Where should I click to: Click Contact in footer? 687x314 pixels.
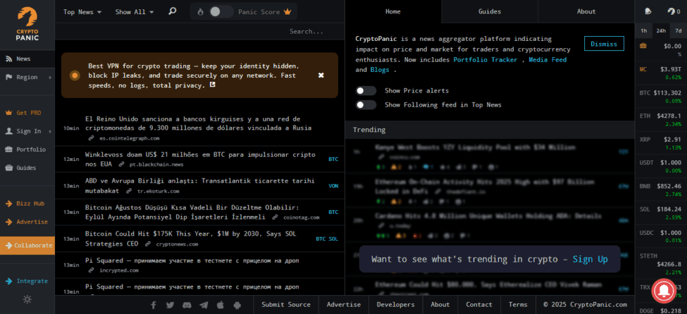click(479, 305)
